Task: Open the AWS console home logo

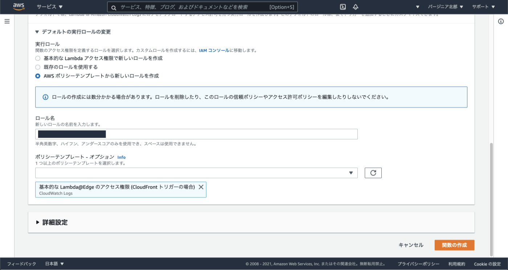Action: tap(19, 7)
